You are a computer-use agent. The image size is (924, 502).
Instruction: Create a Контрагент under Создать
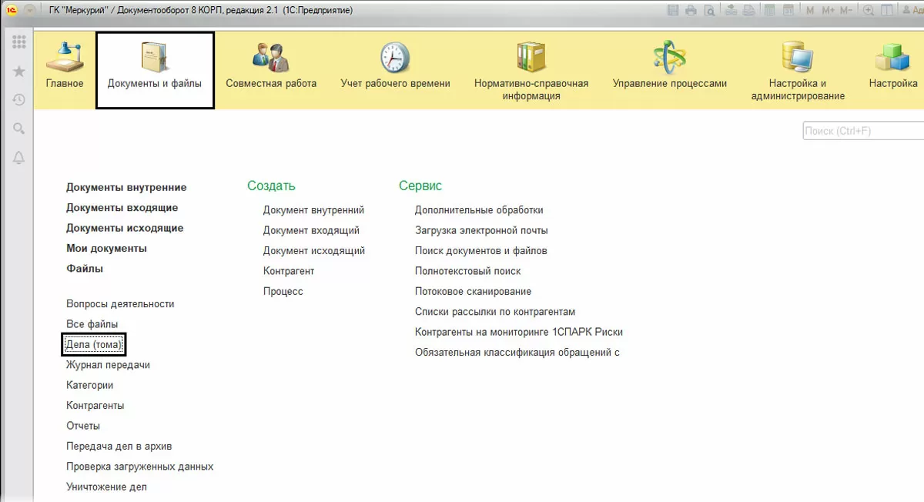289,271
